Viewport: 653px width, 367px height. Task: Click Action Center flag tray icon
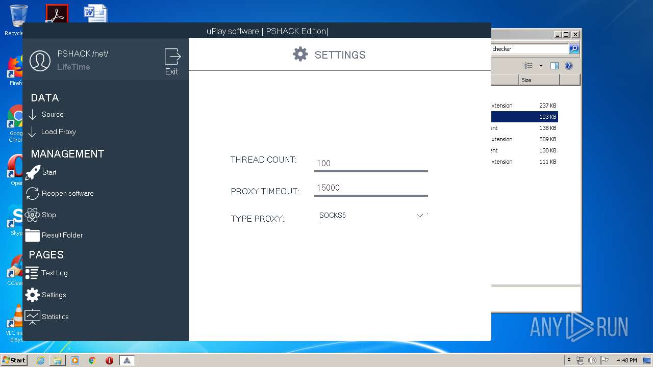tap(605, 360)
